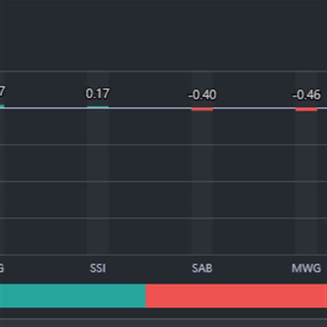Click the SAB red bar
The height and width of the screenshot is (327, 327).
(x=202, y=110)
